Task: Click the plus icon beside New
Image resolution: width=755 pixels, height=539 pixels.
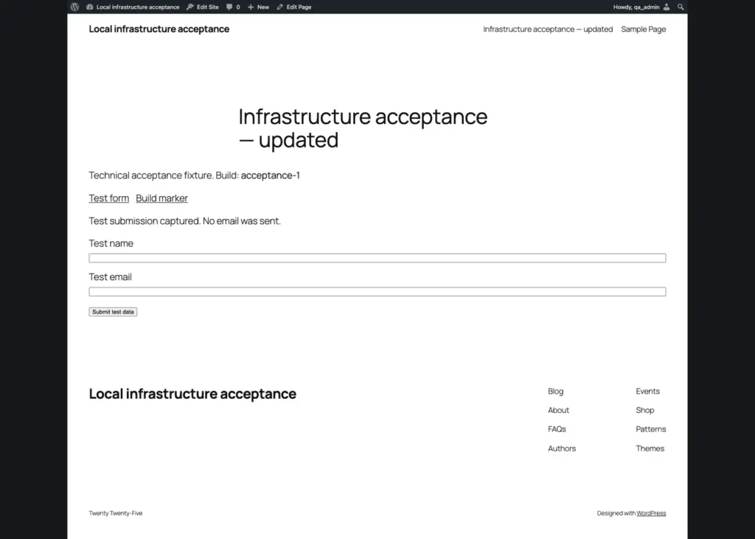Action: (x=251, y=7)
